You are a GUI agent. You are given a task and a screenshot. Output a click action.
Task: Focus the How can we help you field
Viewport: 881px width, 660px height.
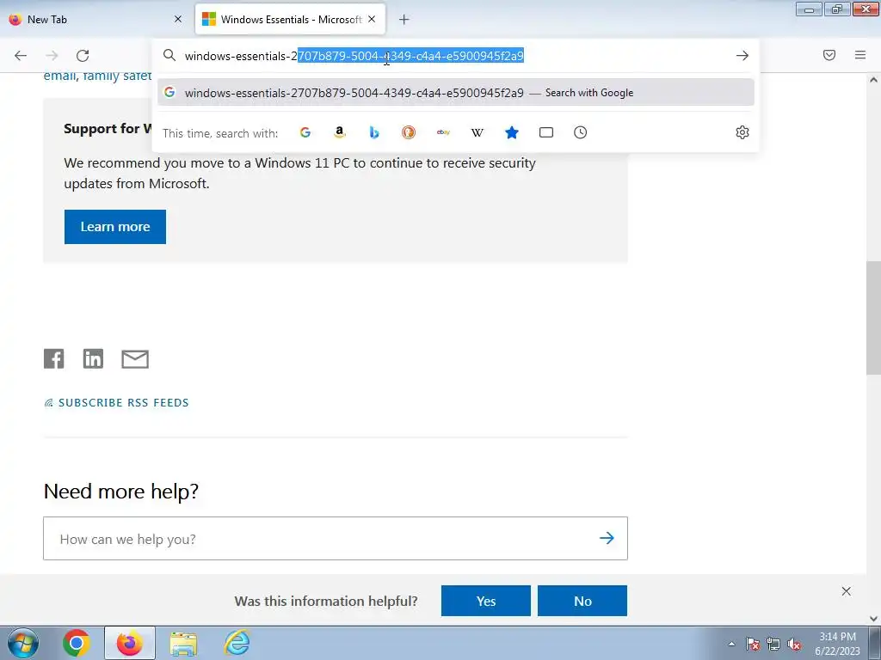[x=336, y=539]
